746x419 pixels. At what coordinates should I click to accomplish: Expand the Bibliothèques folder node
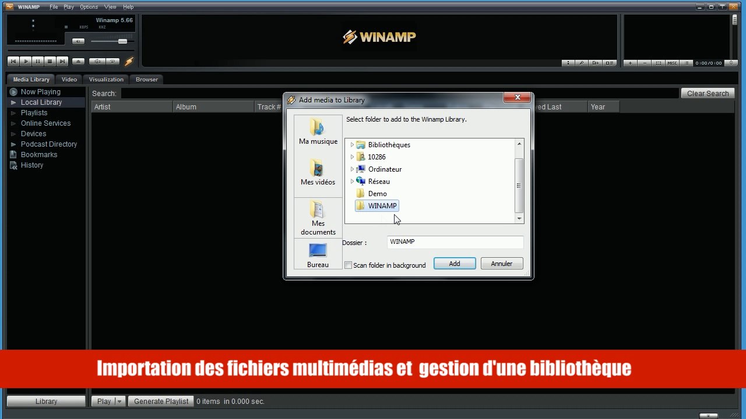tap(352, 145)
